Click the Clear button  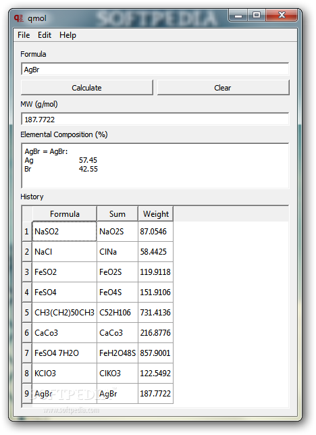223,88
